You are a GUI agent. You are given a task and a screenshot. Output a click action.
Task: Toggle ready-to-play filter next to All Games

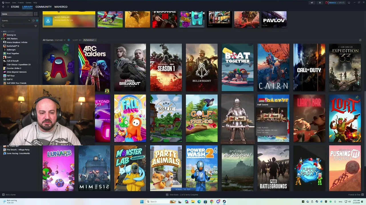pos(68,40)
